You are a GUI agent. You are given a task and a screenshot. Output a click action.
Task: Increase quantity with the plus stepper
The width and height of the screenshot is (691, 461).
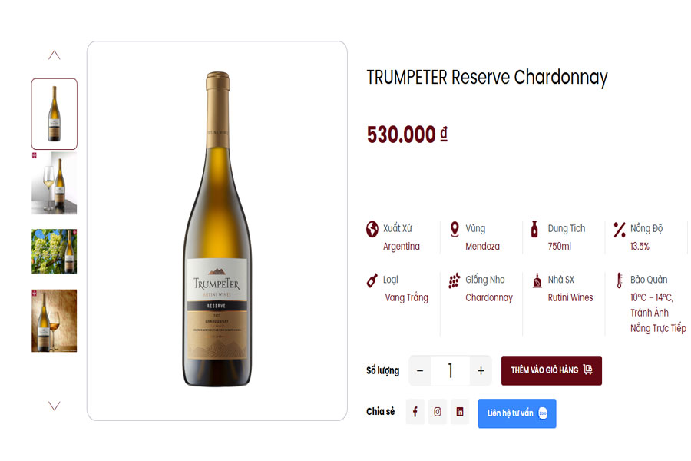(x=481, y=370)
